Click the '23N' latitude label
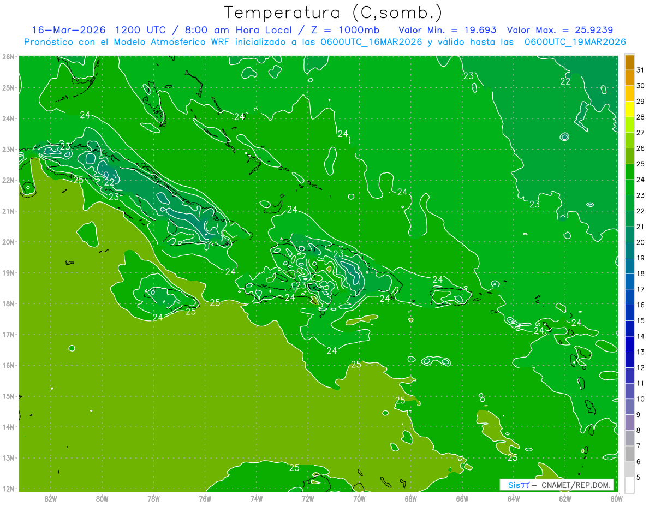Image resolution: width=655 pixels, height=506 pixels. pyautogui.click(x=8, y=149)
